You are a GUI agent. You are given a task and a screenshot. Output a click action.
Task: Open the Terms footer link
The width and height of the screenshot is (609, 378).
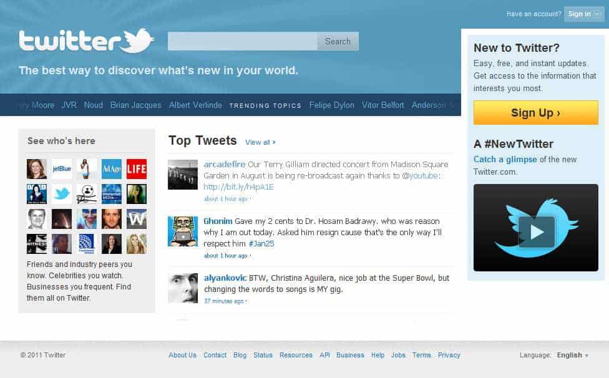[x=422, y=355]
